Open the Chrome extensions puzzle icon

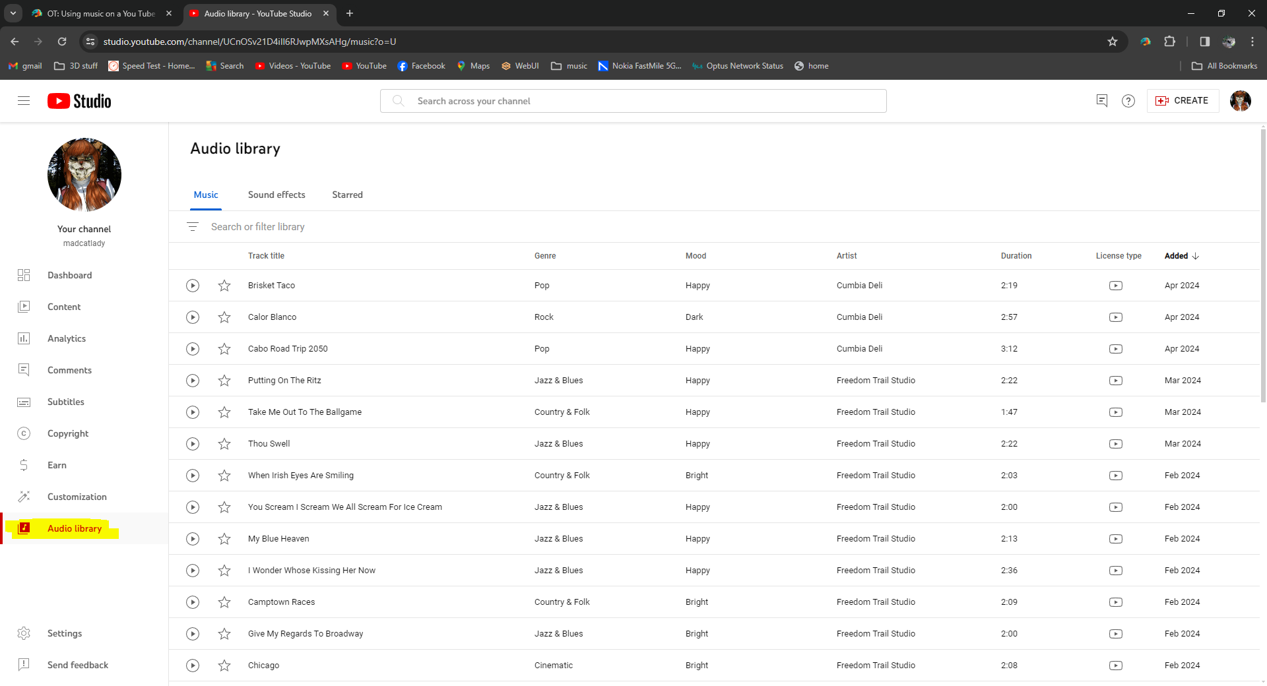[1169, 42]
